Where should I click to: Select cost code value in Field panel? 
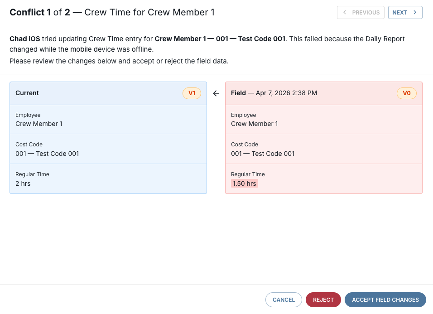[x=263, y=154]
